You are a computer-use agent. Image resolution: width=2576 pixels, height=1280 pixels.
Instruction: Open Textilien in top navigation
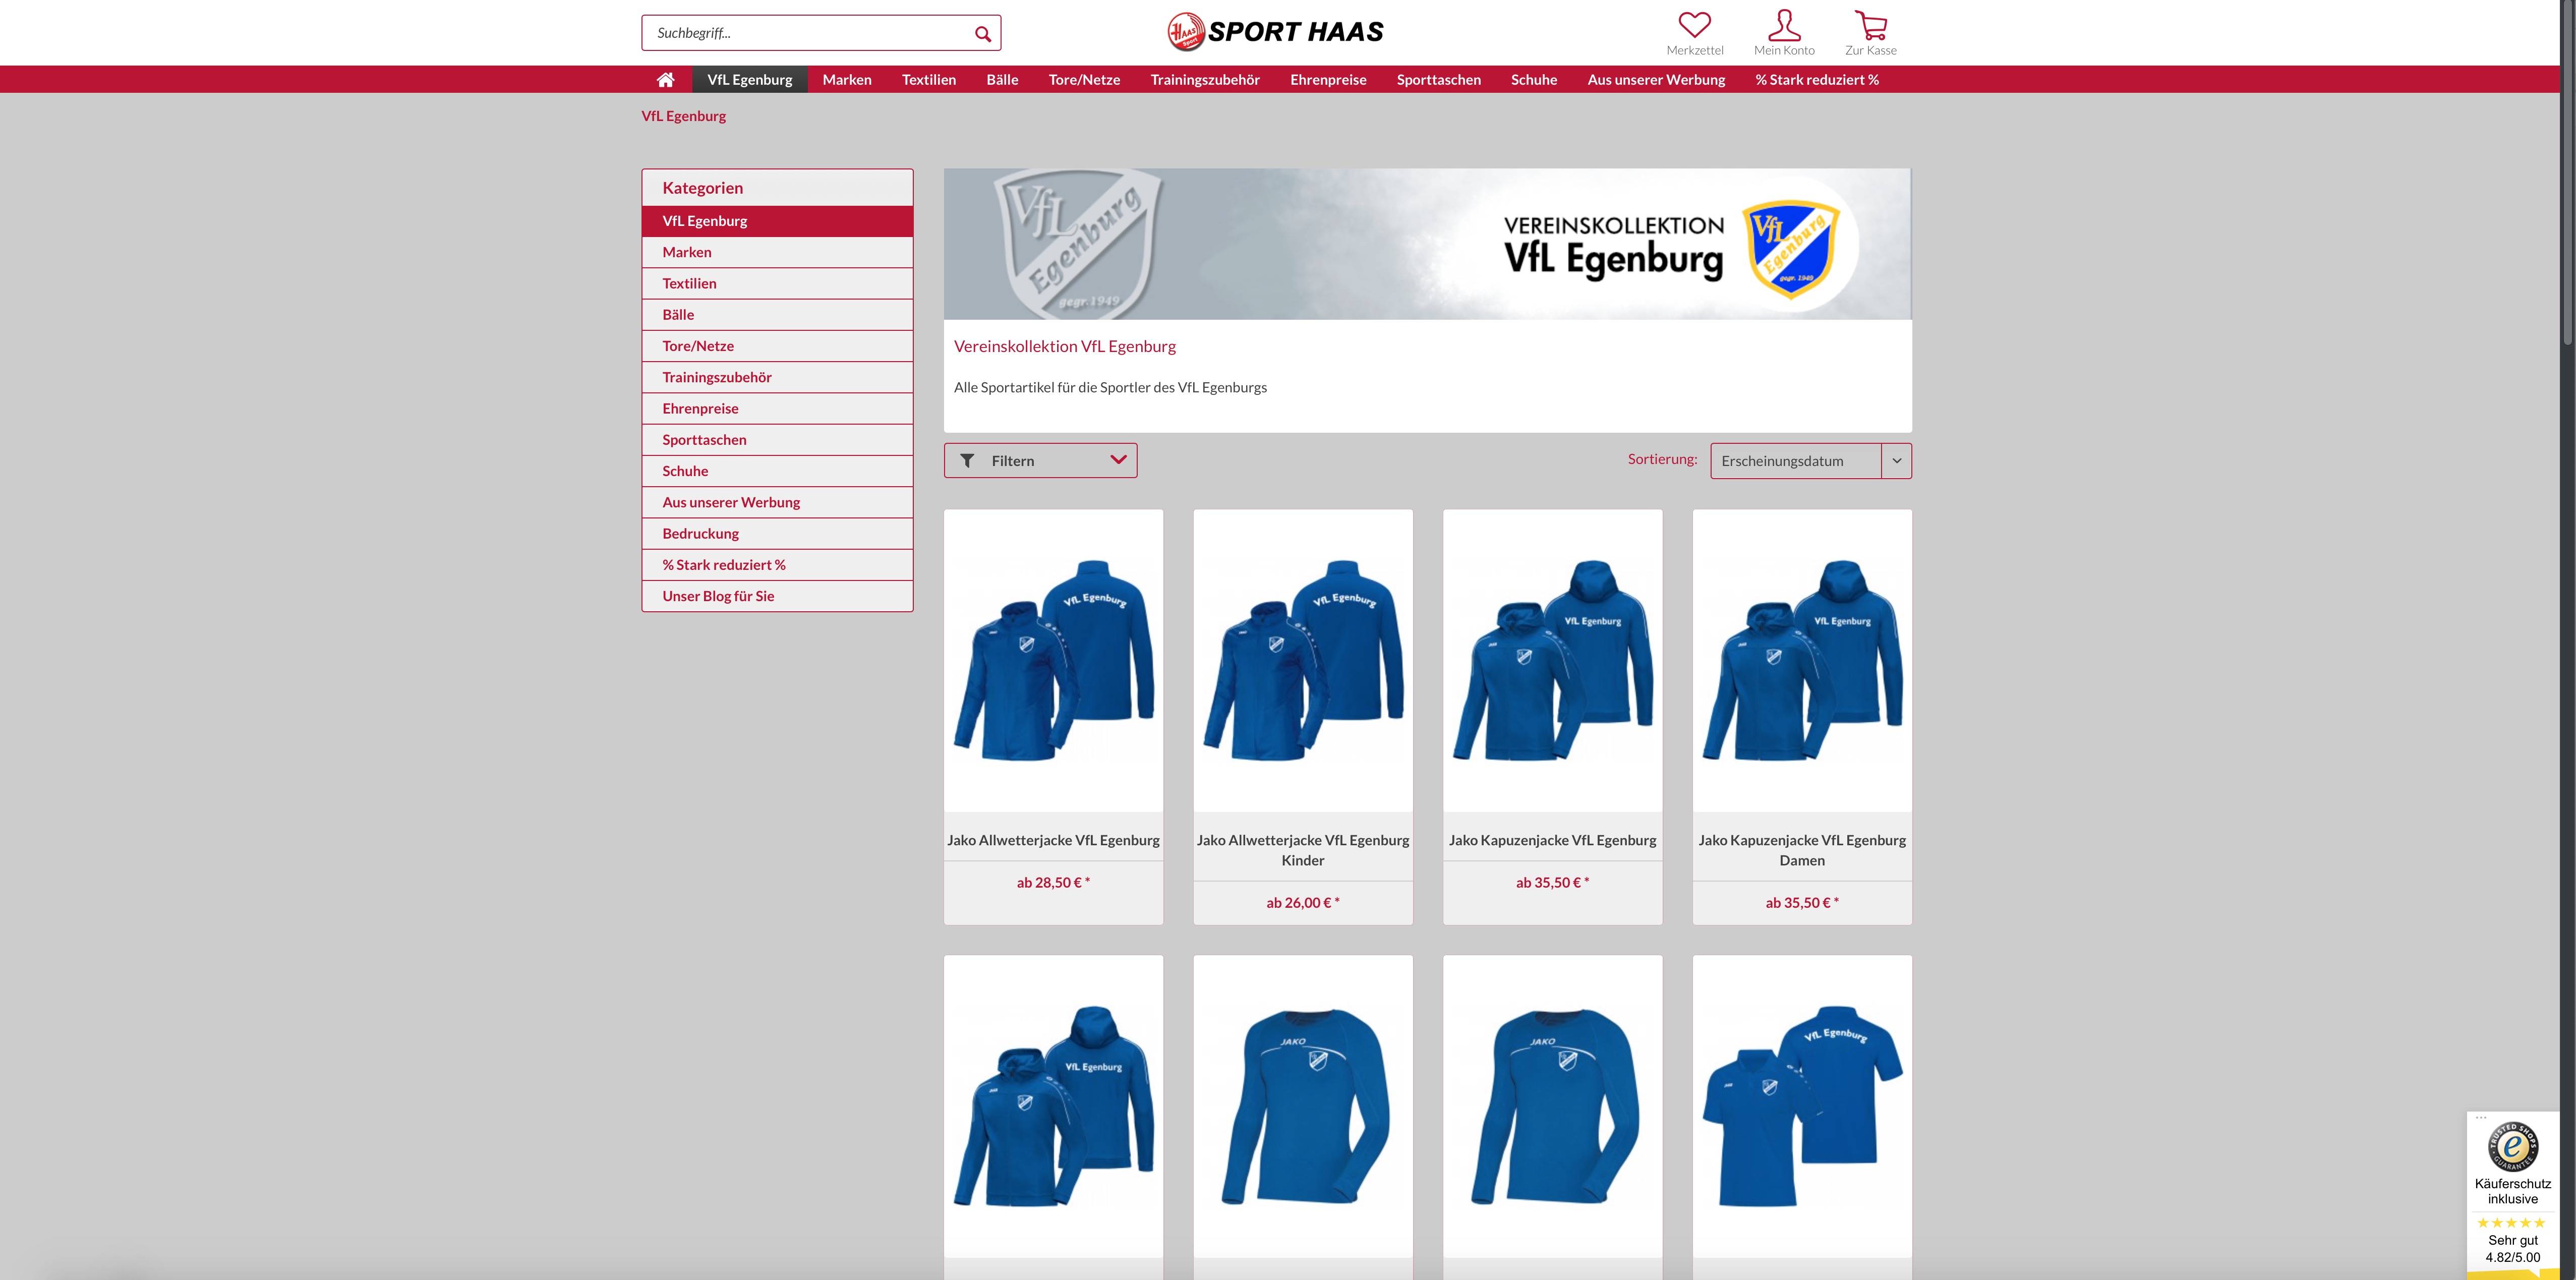tap(929, 80)
